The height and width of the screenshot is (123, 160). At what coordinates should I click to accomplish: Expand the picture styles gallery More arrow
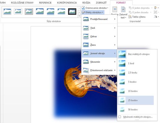point(79,16)
